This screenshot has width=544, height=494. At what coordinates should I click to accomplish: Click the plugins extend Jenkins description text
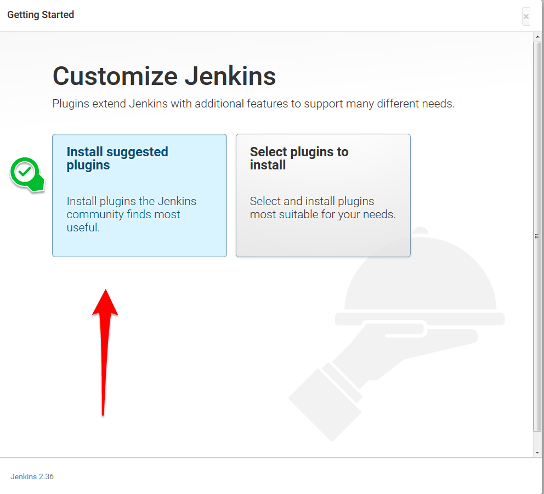[x=253, y=104]
